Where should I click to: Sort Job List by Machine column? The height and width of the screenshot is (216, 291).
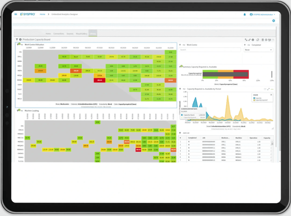click(x=239, y=138)
